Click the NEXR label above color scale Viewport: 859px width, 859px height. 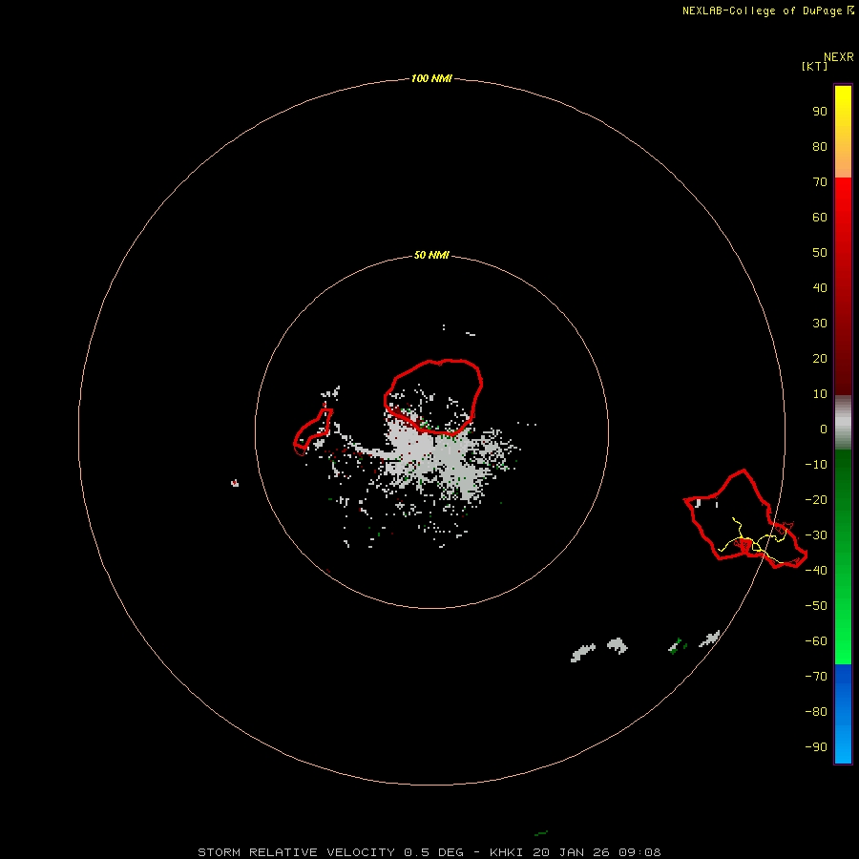pyautogui.click(x=839, y=57)
